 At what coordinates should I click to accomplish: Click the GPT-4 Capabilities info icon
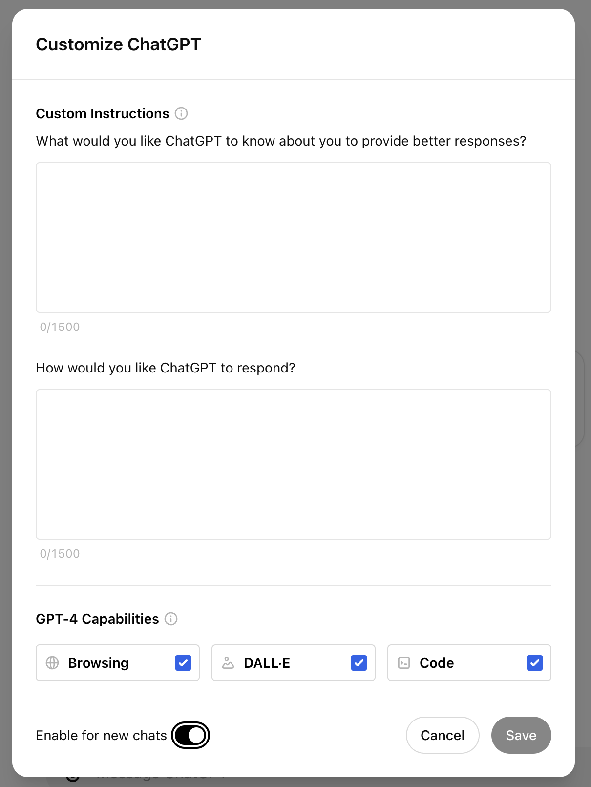click(171, 619)
